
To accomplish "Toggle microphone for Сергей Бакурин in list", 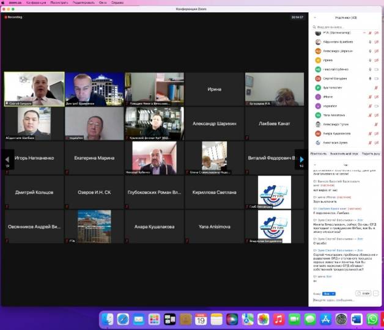I will pyautogui.click(x=370, y=79).
